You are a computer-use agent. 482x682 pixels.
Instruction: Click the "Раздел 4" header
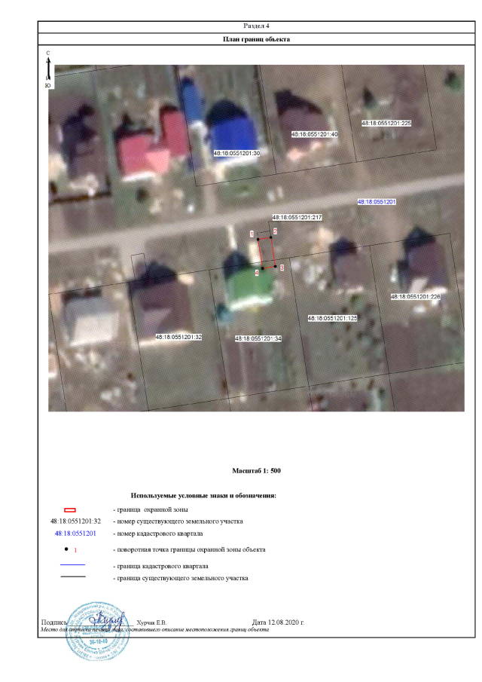click(256, 26)
